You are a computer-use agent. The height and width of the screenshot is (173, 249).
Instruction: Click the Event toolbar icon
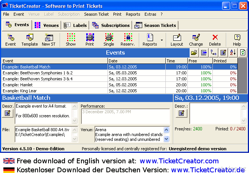(10, 39)
